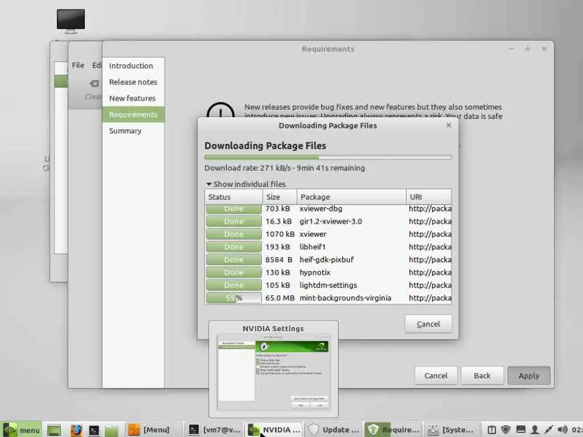Go to Release notes step
This screenshot has height=437, width=583.
pyautogui.click(x=133, y=82)
